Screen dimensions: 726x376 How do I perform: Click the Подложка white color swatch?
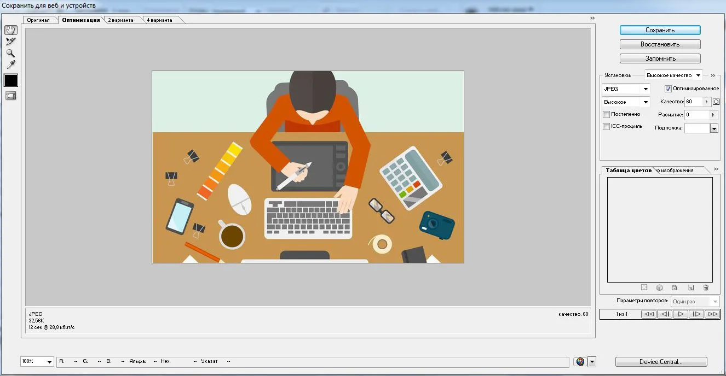click(x=697, y=128)
